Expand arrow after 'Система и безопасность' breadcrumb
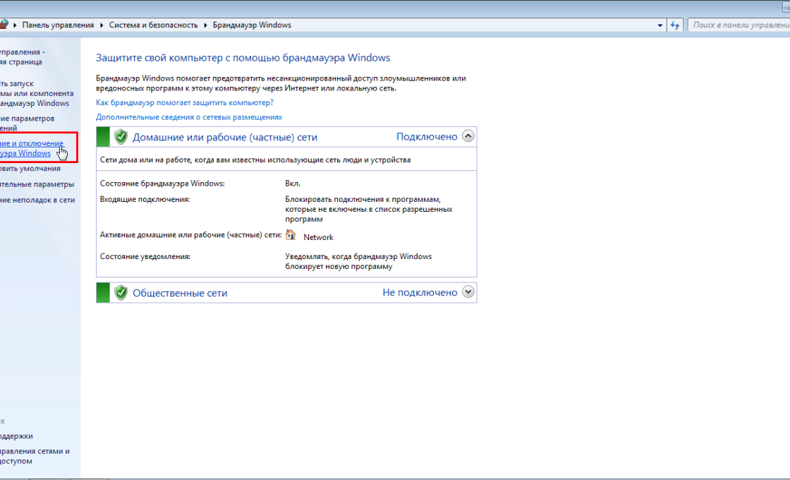Viewport: 790px width, 480px height. coord(205,25)
